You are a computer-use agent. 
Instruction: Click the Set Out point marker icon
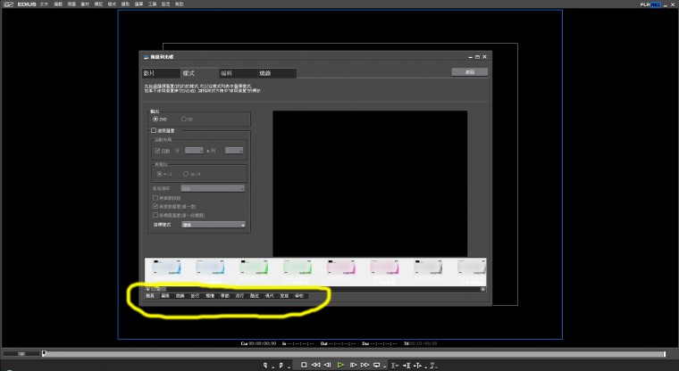point(281,366)
